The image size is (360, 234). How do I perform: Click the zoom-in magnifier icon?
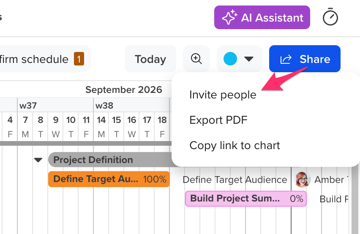click(x=196, y=59)
